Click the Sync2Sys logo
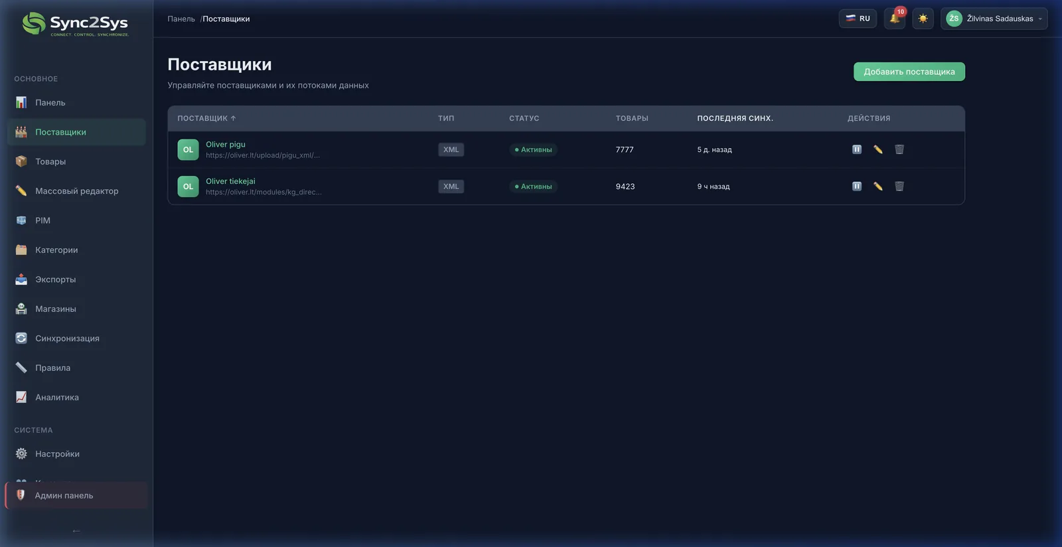The height and width of the screenshot is (547, 1062). (75, 24)
